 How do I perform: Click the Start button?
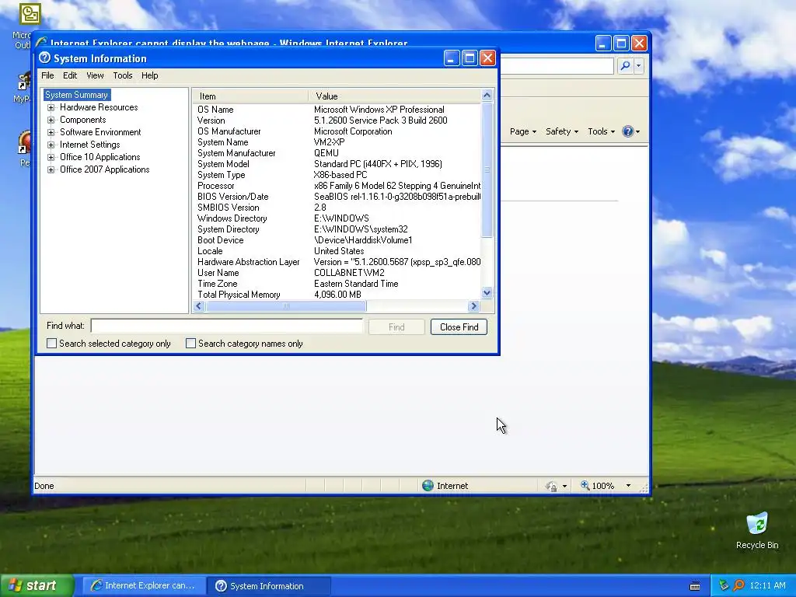point(37,586)
